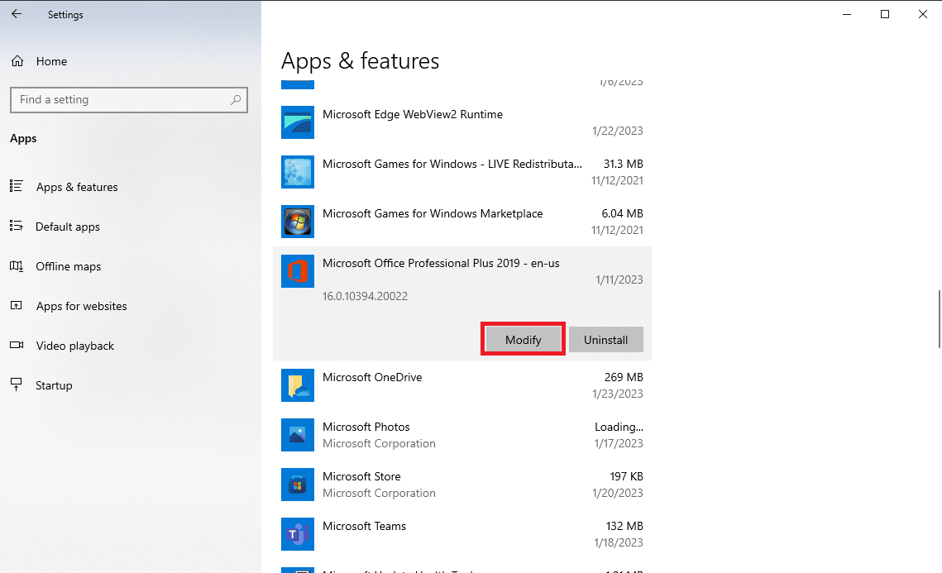The height and width of the screenshot is (573, 942).
Task: Open Startup settings page
Action: [x=54, y=385]
